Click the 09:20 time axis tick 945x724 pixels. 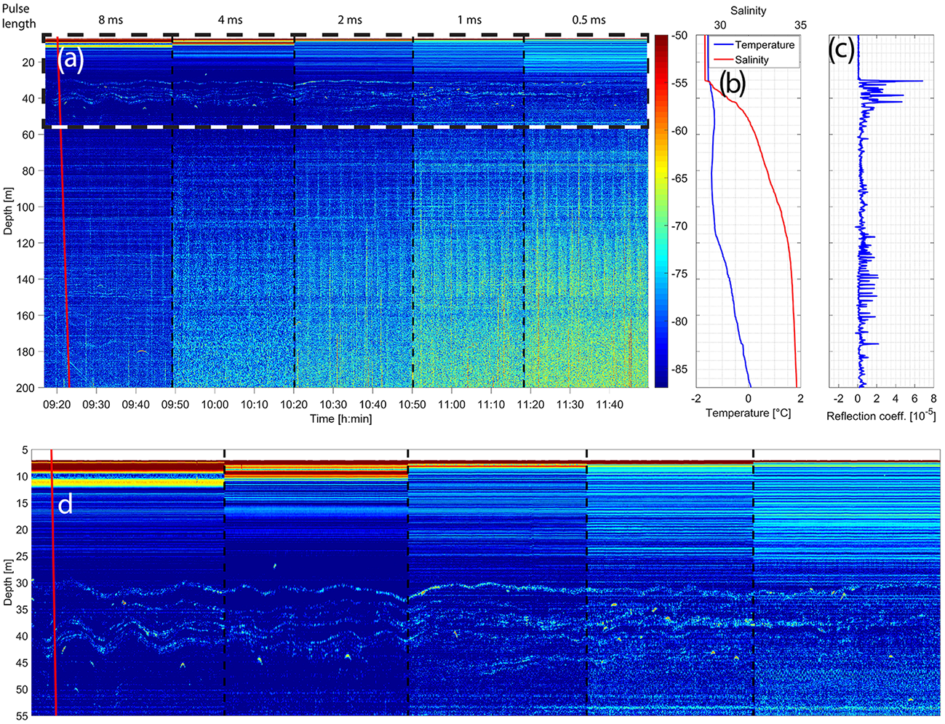coord(57,405)
